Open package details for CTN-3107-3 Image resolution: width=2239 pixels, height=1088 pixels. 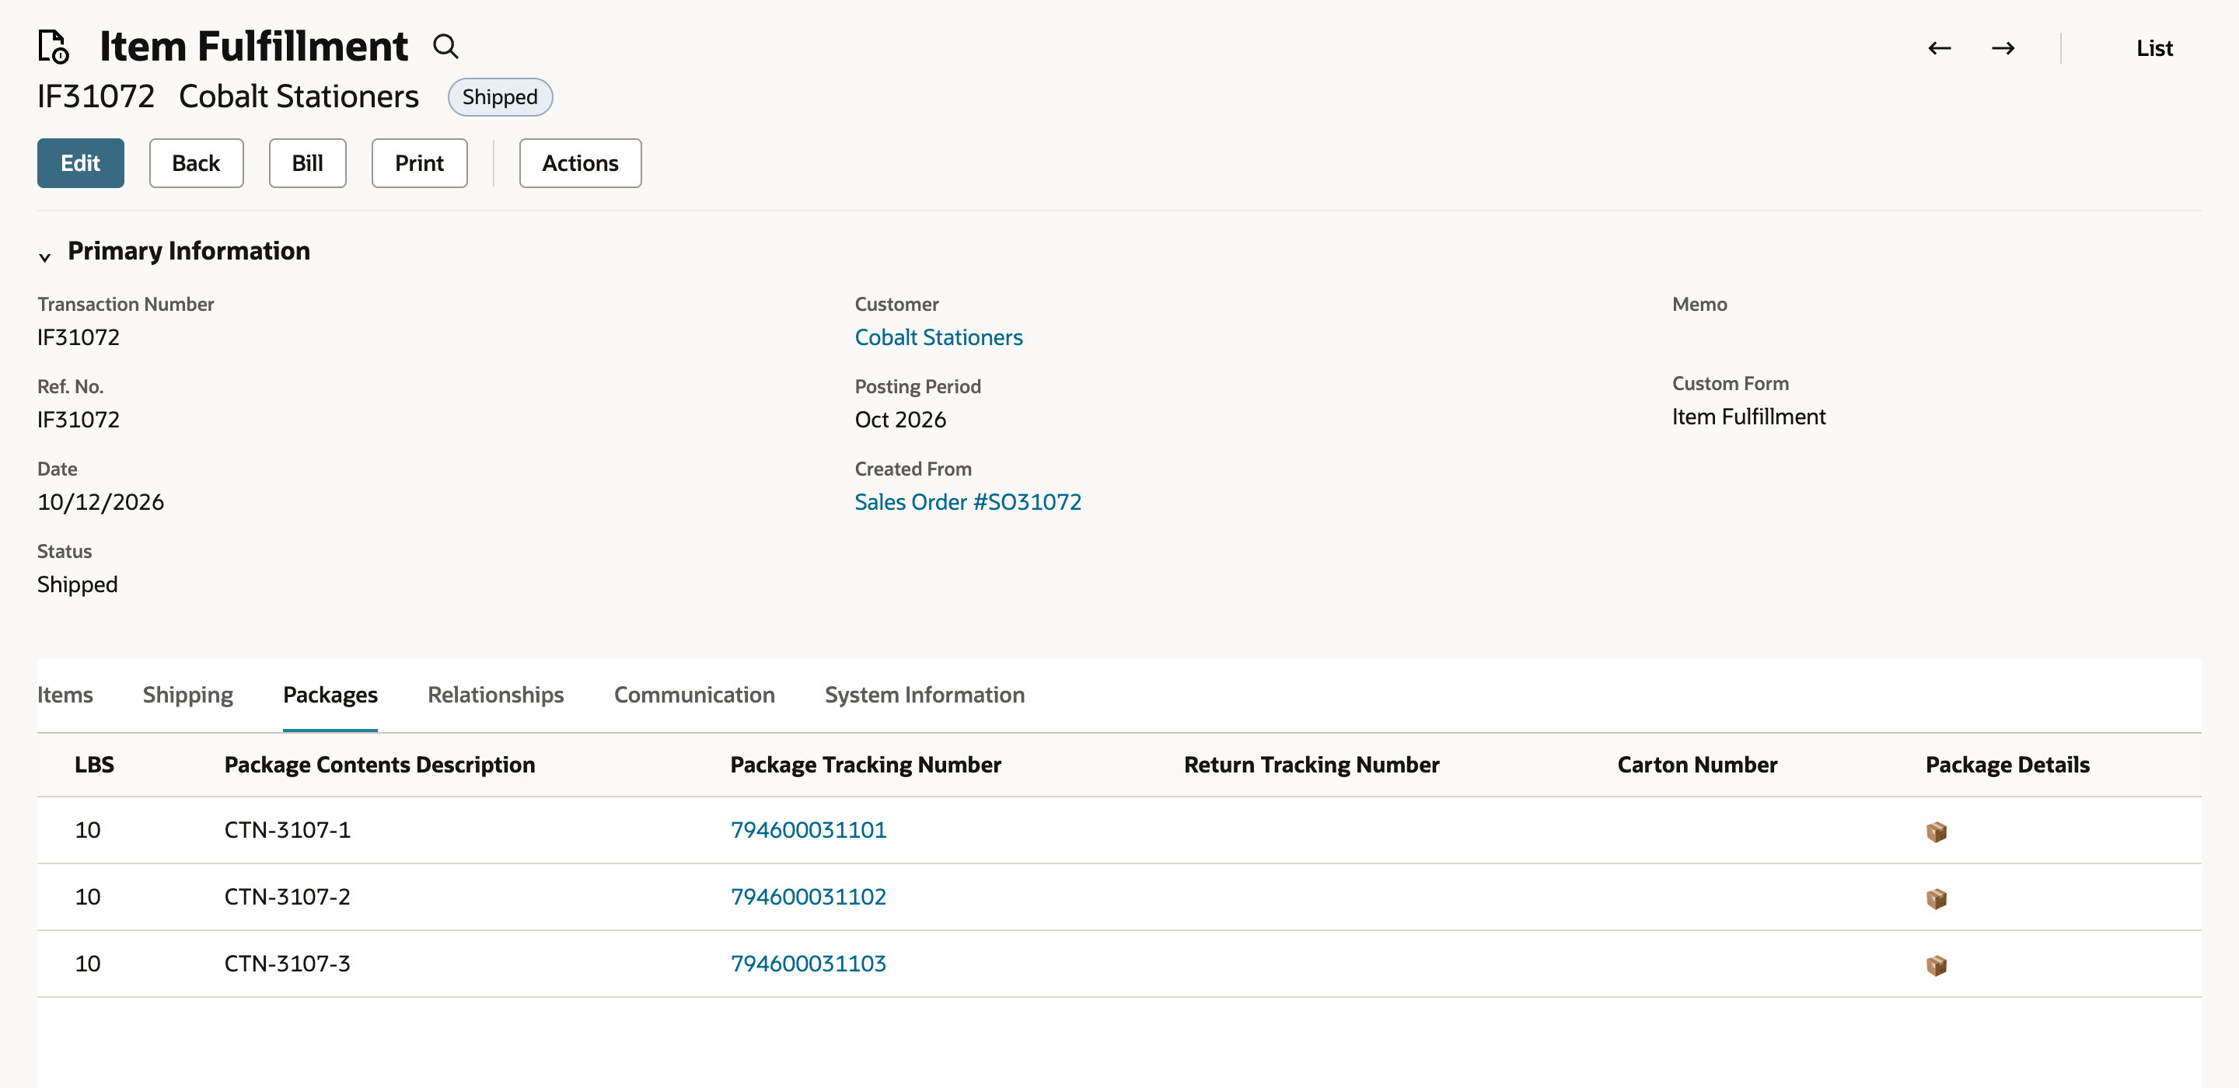1936,965
